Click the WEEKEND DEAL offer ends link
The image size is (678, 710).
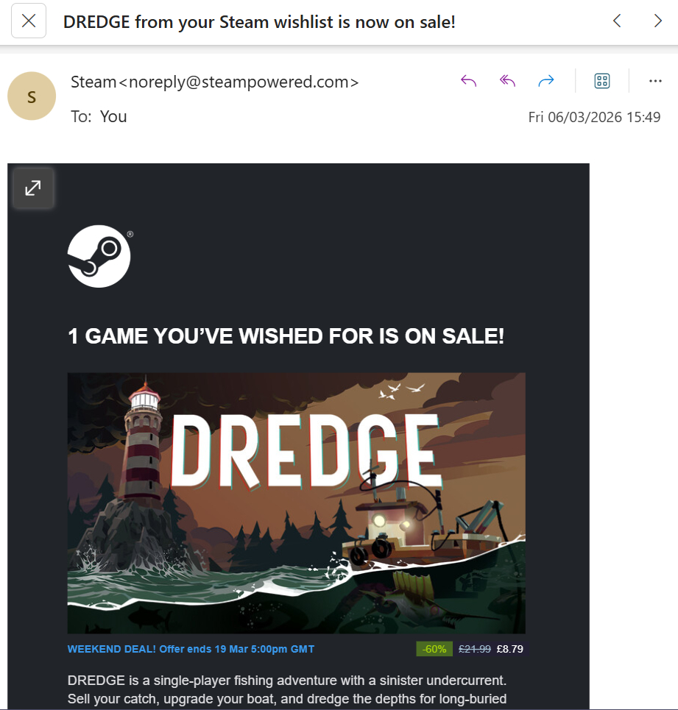(191, 649)
